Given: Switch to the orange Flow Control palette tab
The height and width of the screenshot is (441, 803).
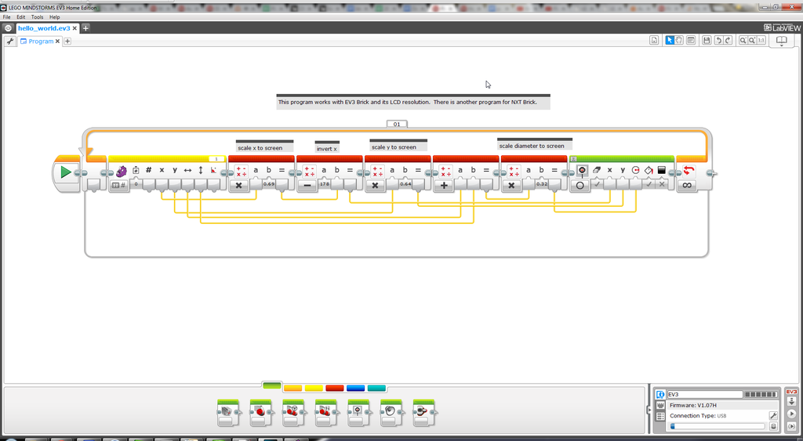Looking at the screenshot, I should (292, 388).
